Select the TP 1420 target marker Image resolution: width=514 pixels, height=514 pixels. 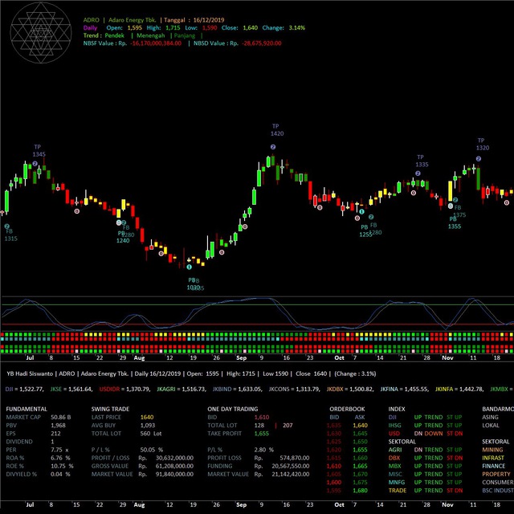click(277, 130)
